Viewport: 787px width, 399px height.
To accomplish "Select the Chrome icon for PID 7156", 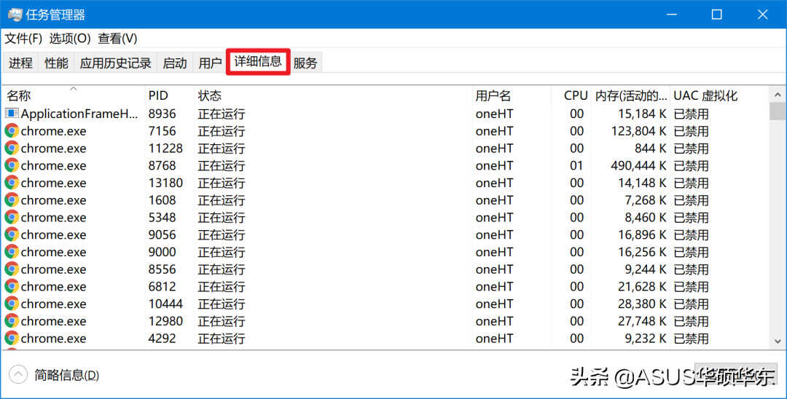I will coord(12,131).
